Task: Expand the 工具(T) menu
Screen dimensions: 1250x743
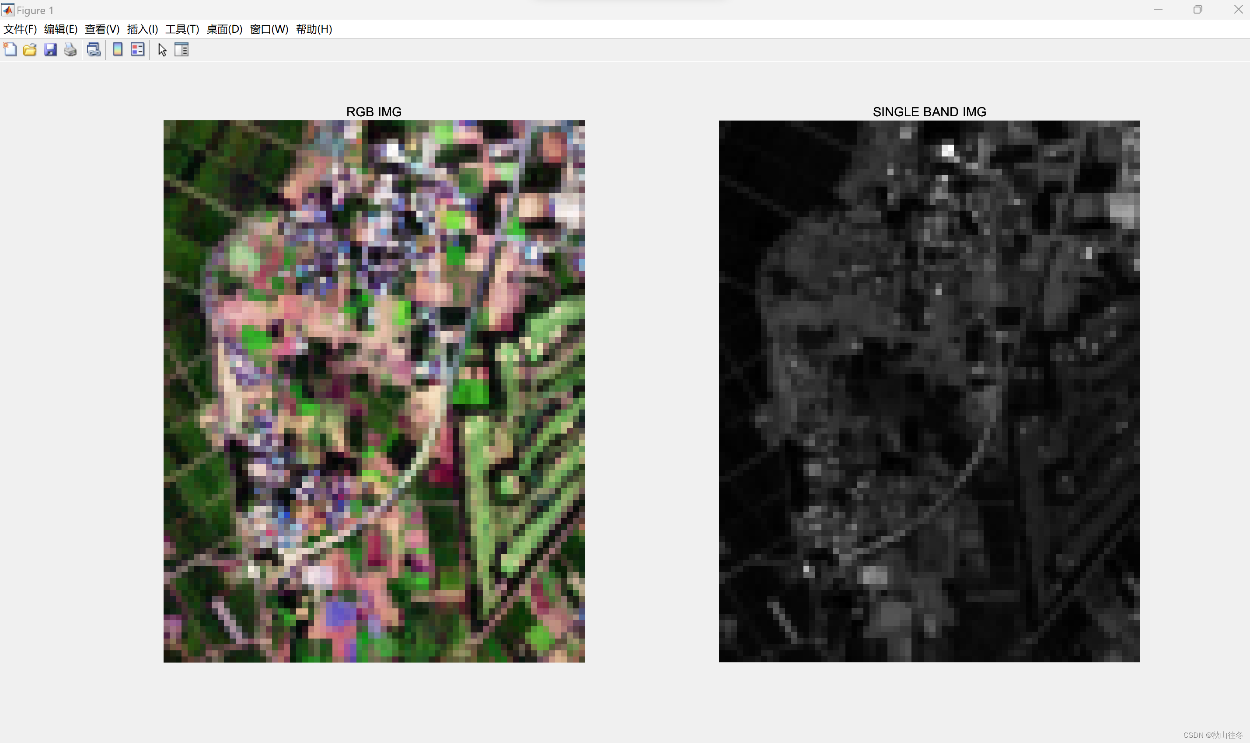Action: pos(182,29)
